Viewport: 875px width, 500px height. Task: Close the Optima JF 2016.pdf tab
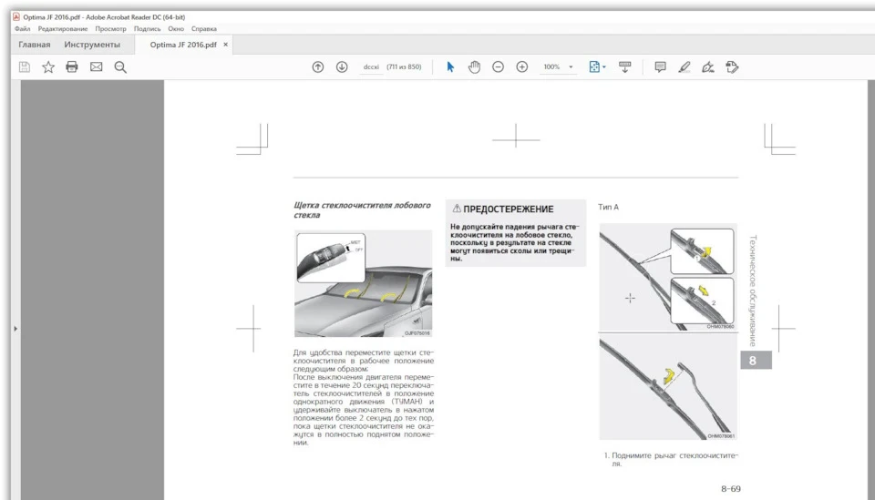pyautogui.click(x=225, y=45)
